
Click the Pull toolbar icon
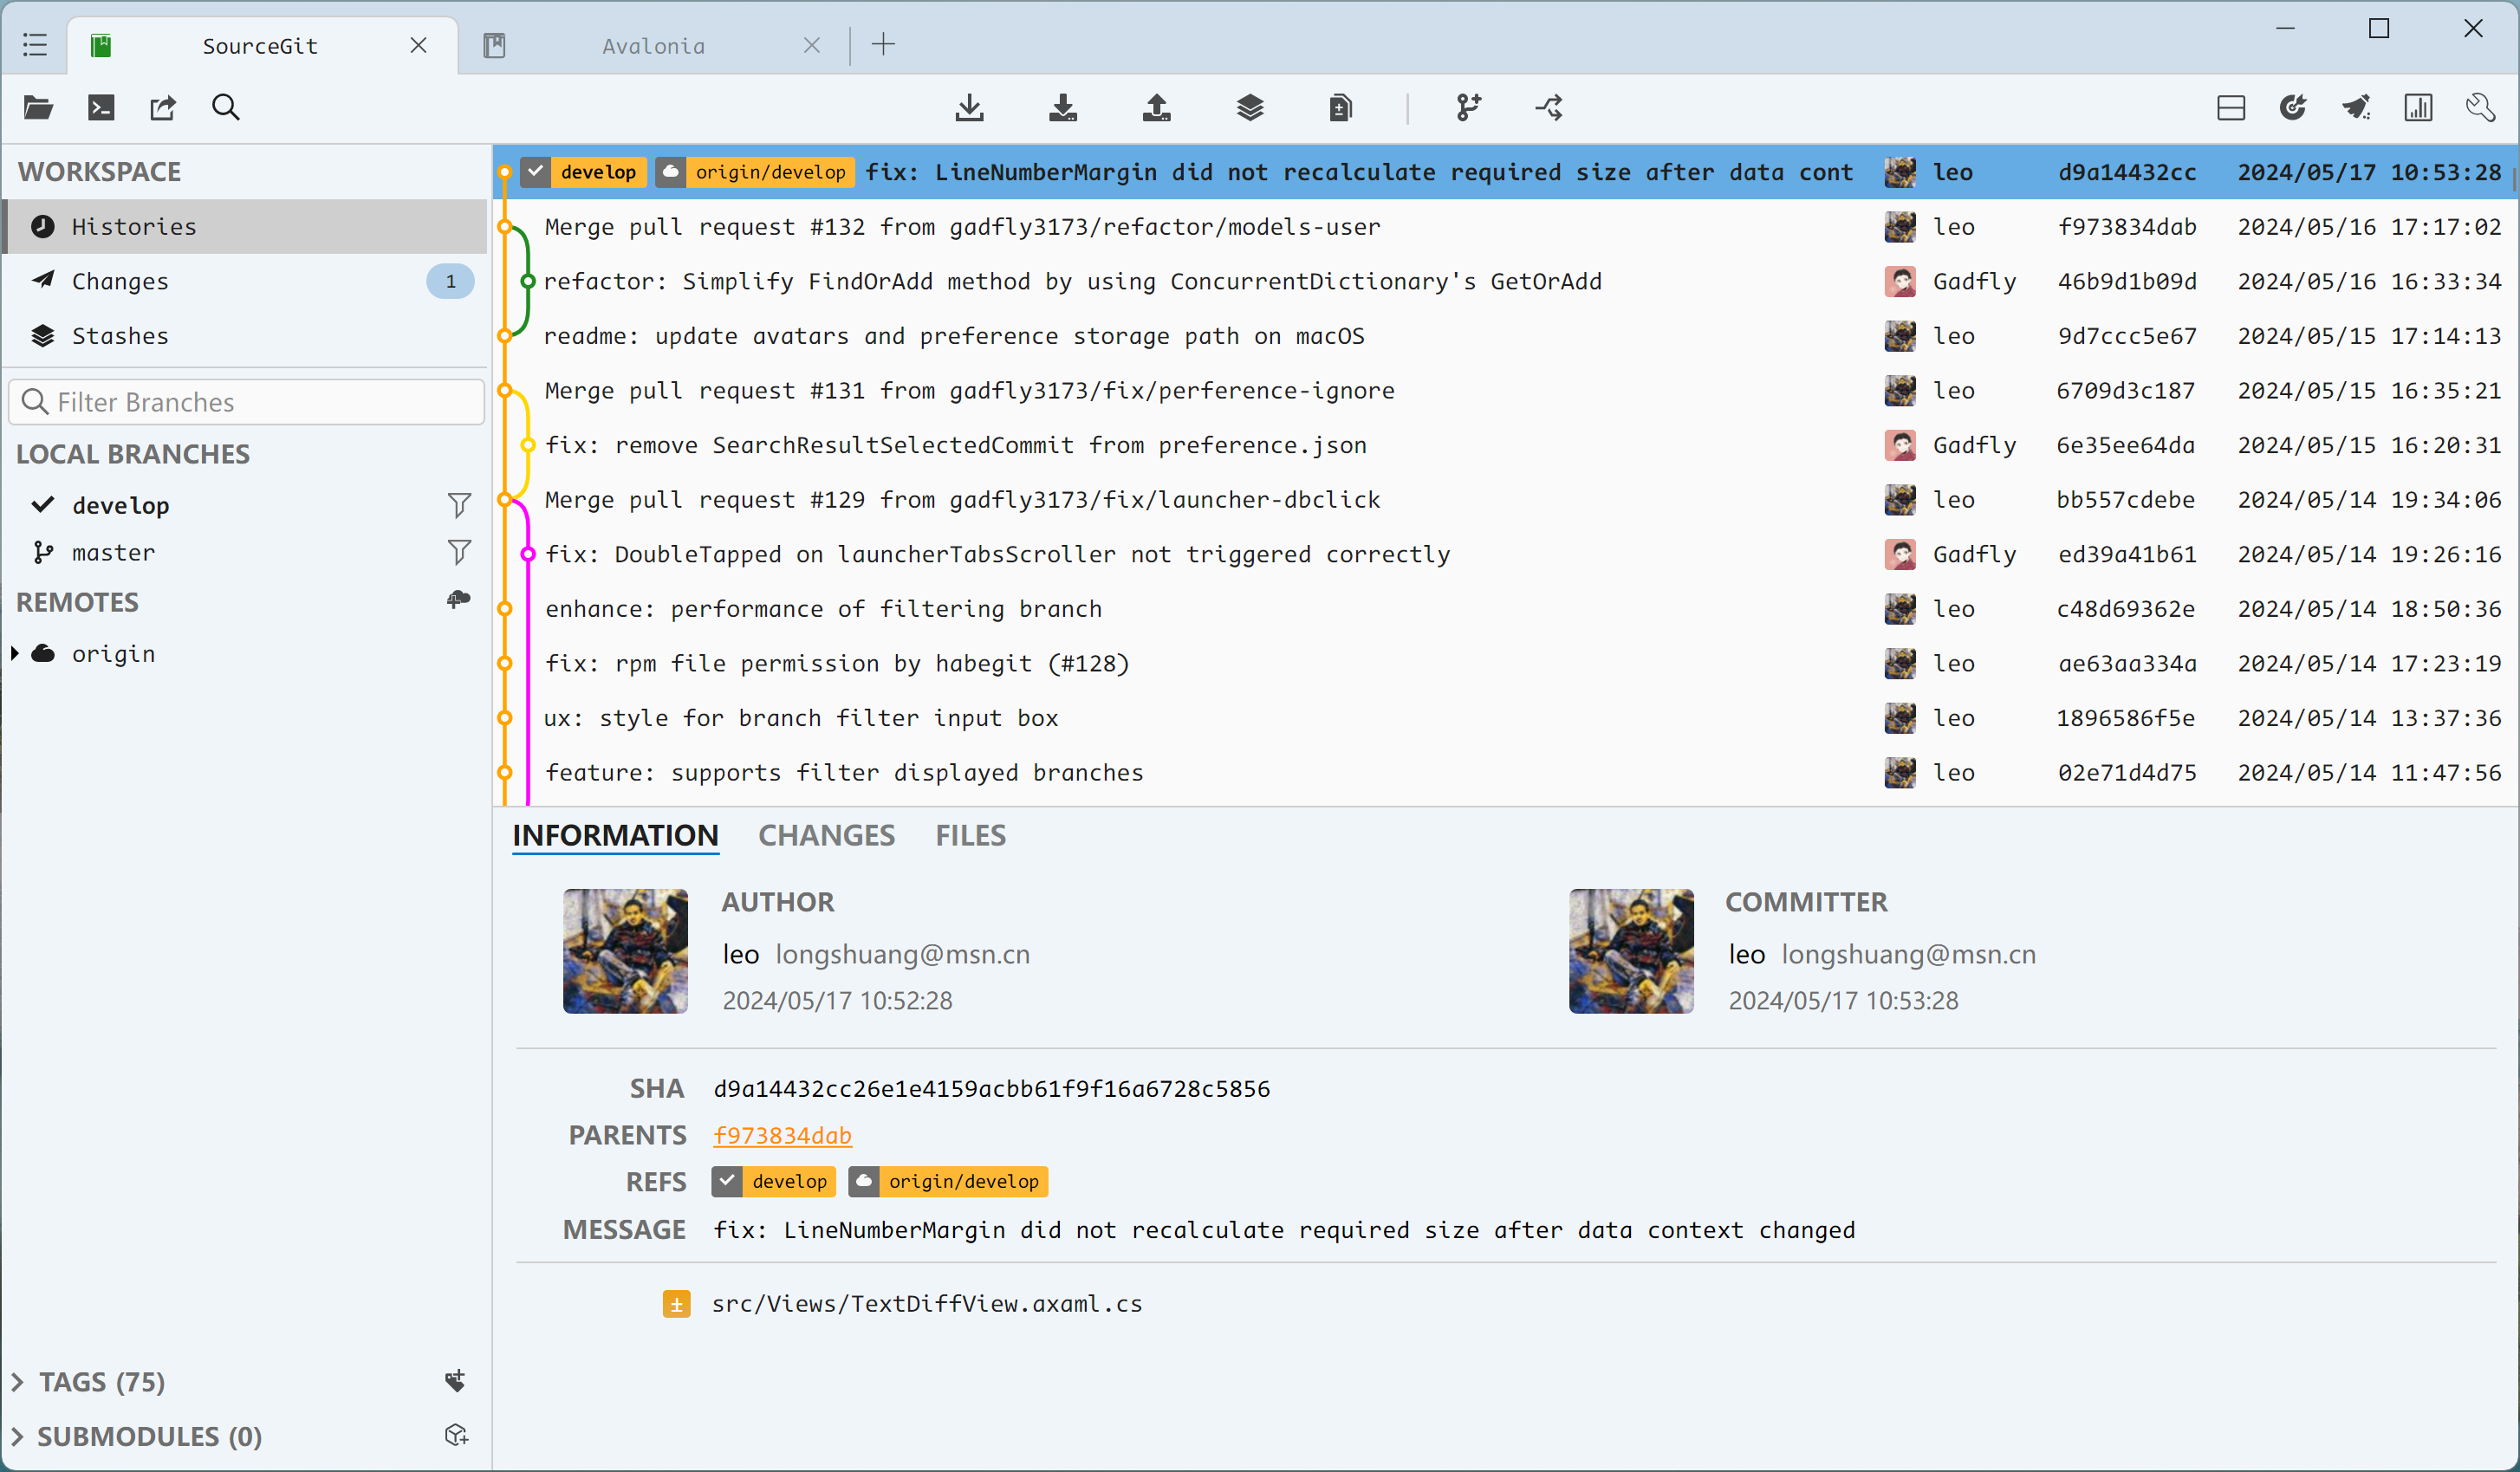tap(1062, 107)
